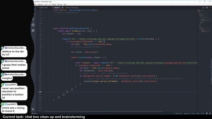212x119 pixels.
Task: Click the teams roster API URL in code
Action: 107,39
